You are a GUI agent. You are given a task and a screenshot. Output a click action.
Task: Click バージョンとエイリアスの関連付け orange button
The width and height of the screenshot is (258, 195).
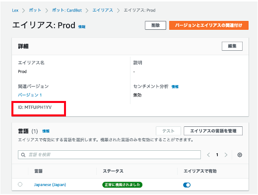pos(209,25)
